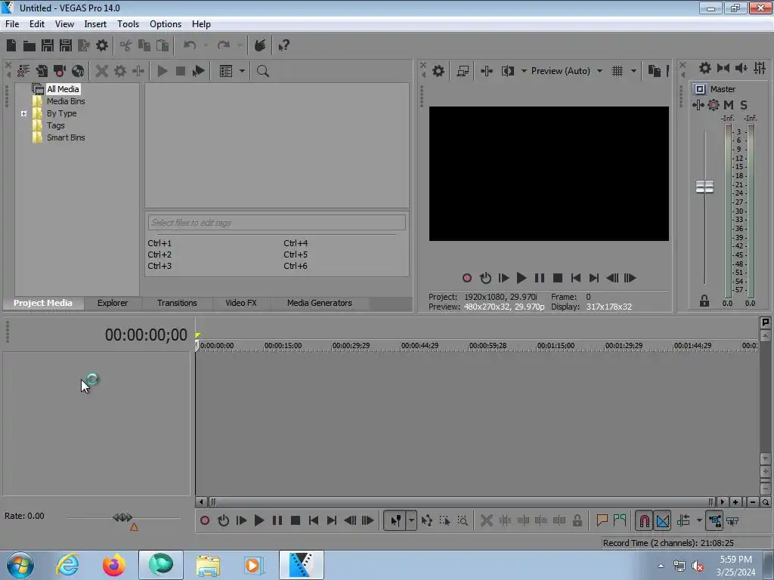Open a project using the folder icon

coord(29,46)
